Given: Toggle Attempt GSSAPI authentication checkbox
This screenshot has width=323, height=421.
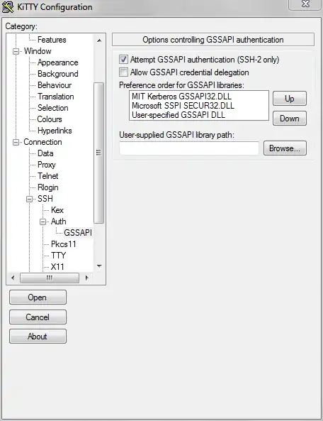Looking at the screenshot, I should coord(123,60).
